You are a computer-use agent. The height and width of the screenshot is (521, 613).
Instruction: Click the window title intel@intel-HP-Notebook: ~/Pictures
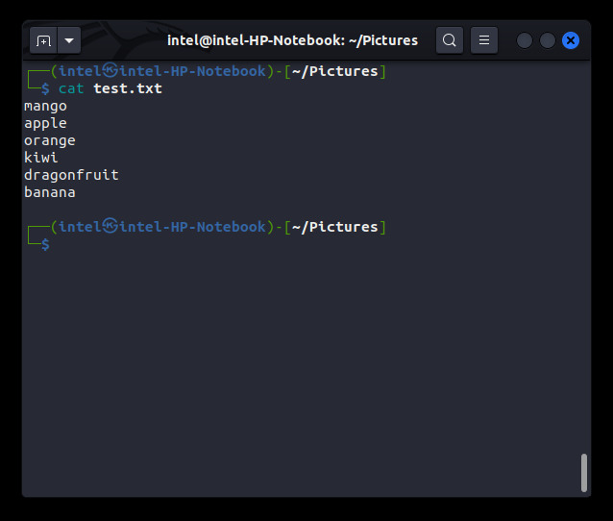click(292, 40)
